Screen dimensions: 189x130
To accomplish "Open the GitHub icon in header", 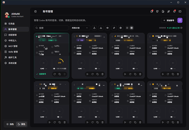I will pyautogui.click(x=157, y=11).
